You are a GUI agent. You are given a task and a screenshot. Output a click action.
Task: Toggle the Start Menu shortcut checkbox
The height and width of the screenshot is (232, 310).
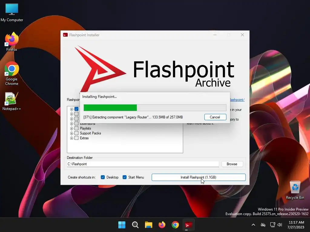(124, 177)
